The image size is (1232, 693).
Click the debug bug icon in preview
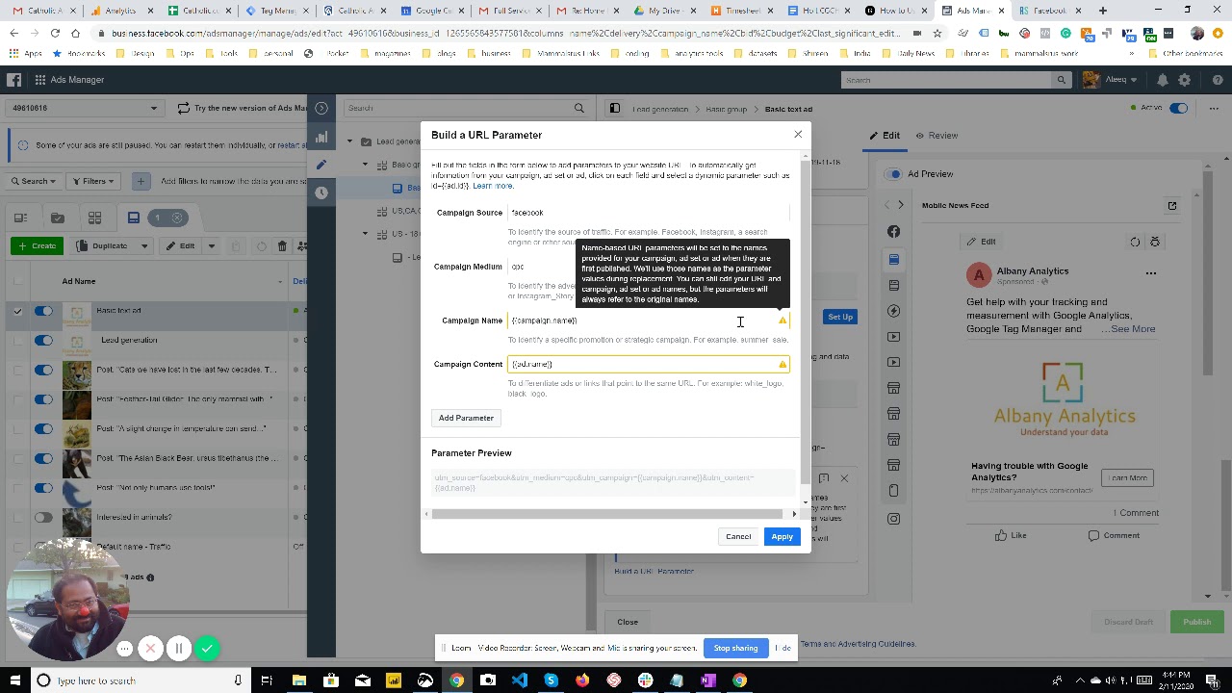point(1155,242)
